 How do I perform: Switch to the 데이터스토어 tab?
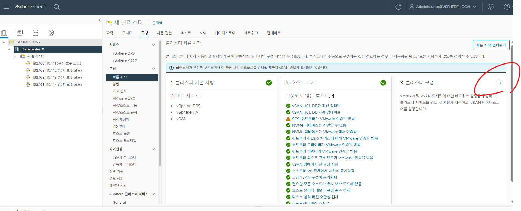225,33
